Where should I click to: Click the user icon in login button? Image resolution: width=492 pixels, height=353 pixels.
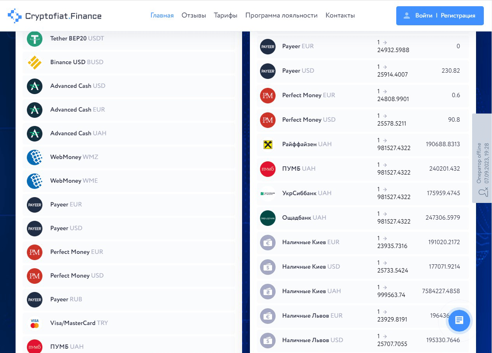(x=407, y=16)
